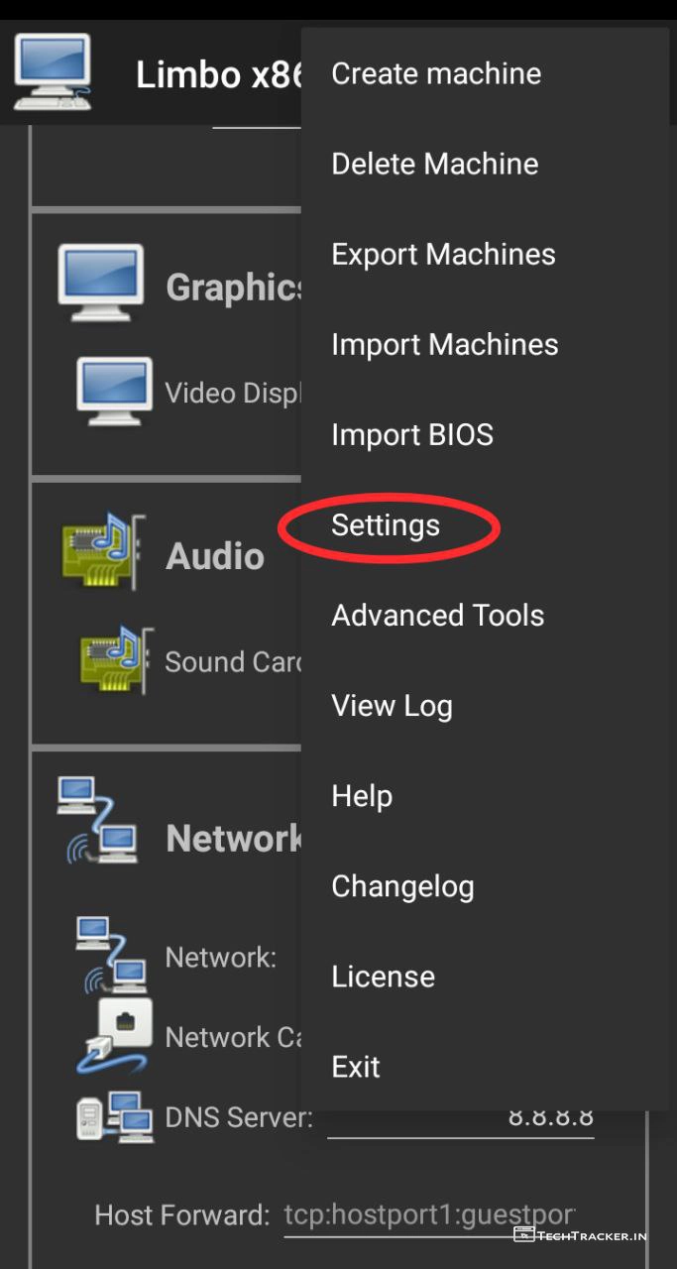Open Settings from the menu
677x1269 pixels.
386,524
